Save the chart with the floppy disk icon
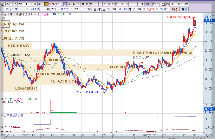The height and width of the screenshot is (139, 215). point(163,4)
